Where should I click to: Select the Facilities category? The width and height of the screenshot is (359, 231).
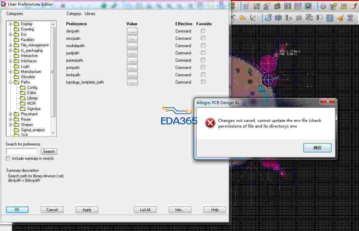coord(28,40)
